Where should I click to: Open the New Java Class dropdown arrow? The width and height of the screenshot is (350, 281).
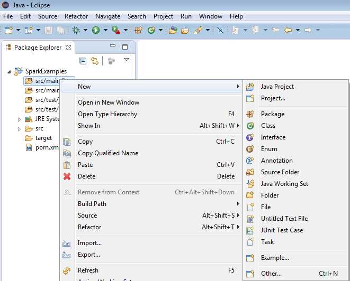point(160,30)
